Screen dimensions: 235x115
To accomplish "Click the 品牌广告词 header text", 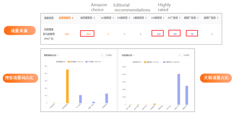I will coord(210,18).
